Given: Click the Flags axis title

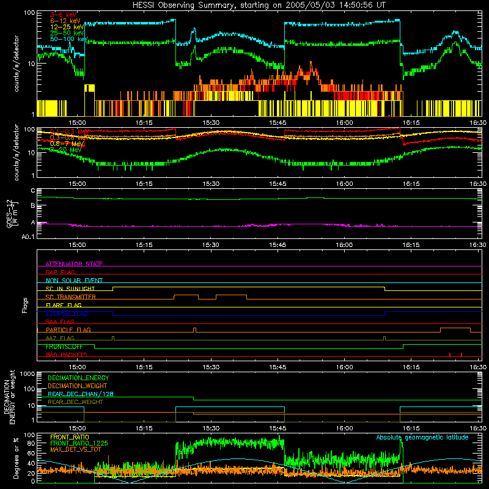Looking at the screenshot, I should pyautogui.click(x=25, y=305).
